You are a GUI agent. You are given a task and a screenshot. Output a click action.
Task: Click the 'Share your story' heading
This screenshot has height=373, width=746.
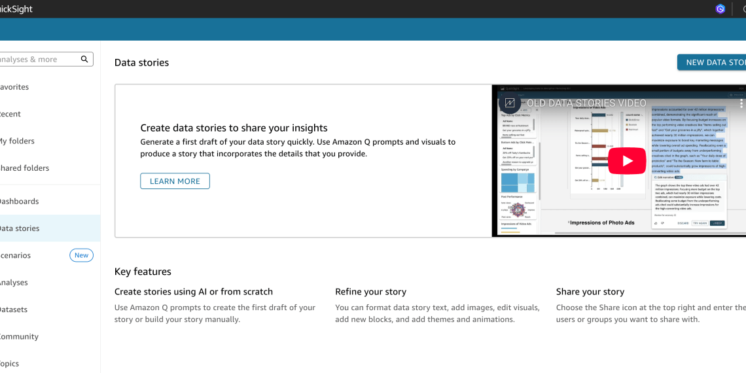[x=590, y=292]
